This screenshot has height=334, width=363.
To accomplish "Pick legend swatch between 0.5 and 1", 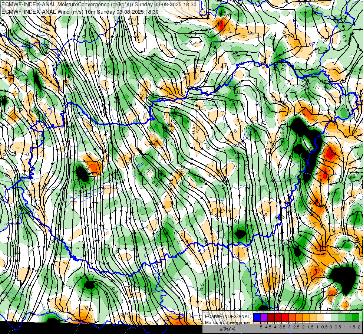I will (x=341, y=318).
